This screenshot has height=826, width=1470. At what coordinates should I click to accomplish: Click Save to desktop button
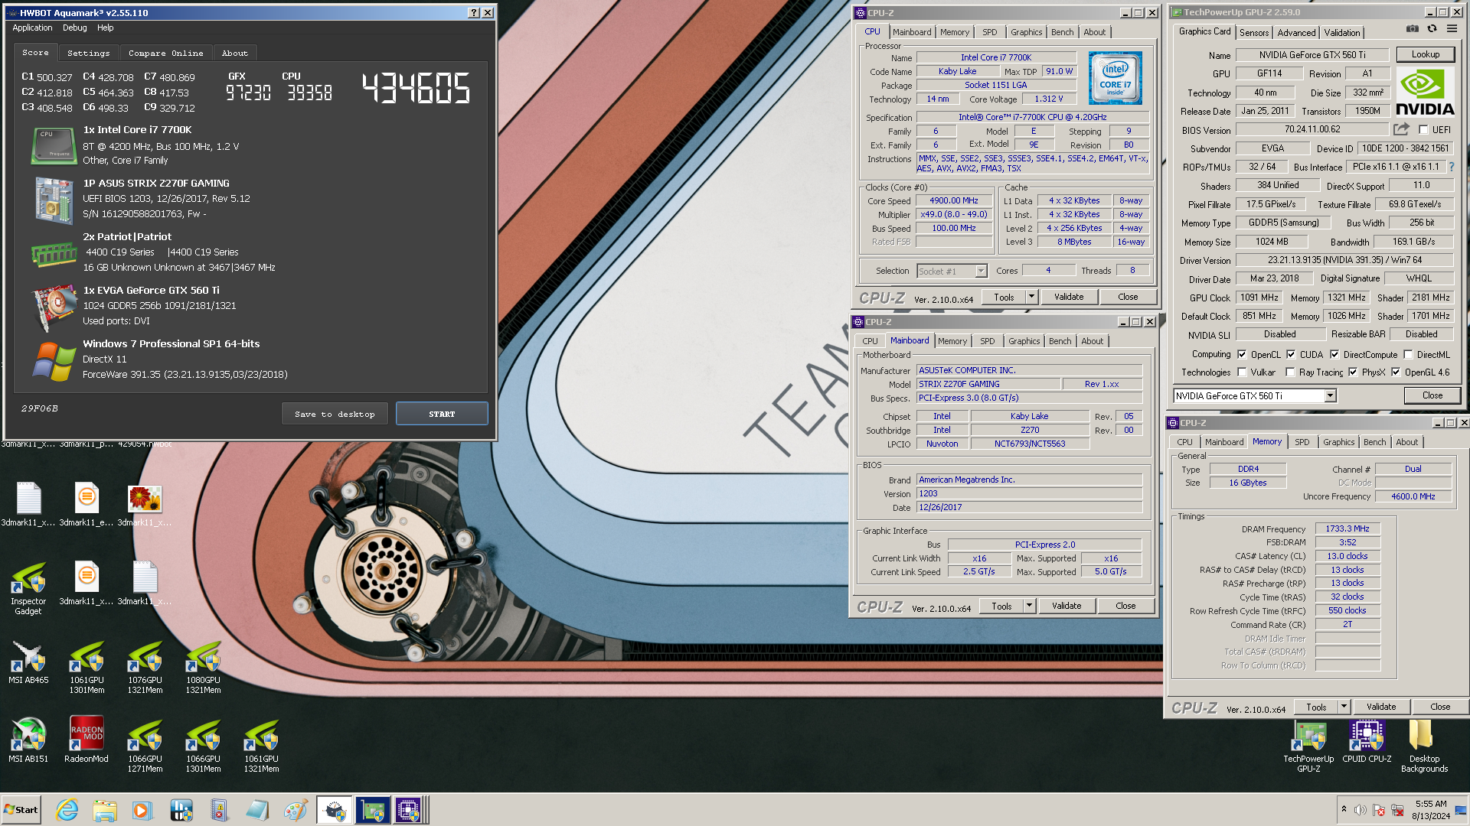coord(335,414)
